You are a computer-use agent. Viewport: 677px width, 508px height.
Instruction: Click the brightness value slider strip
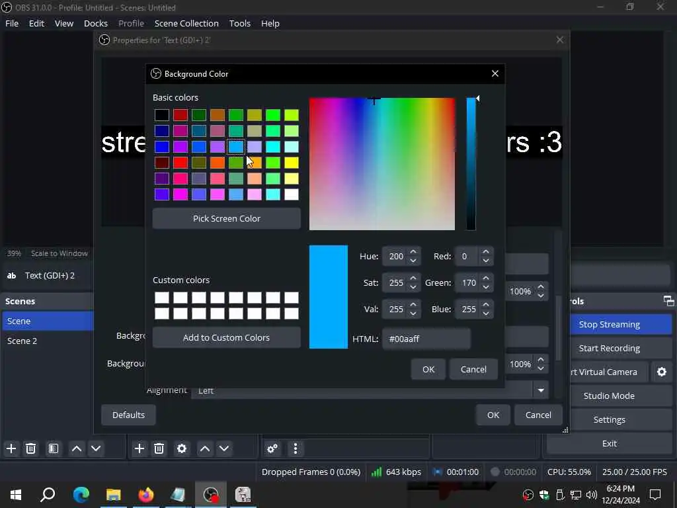click(x=471, y=164)
